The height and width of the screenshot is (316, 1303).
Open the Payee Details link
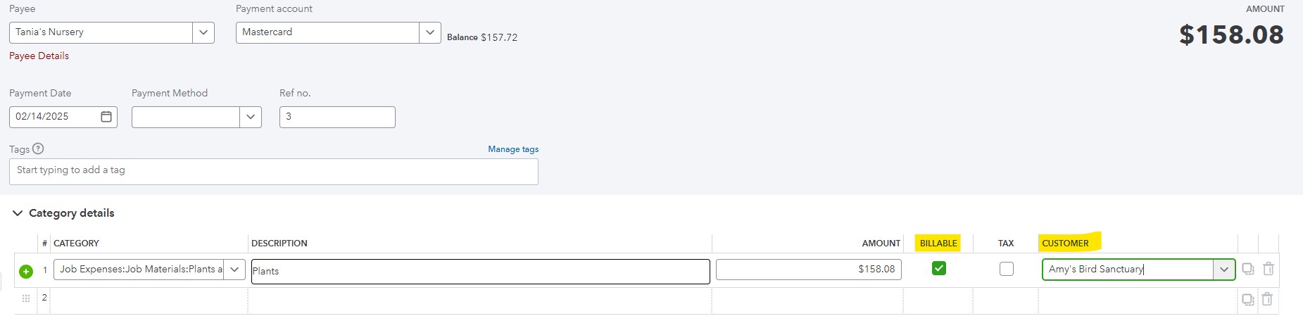coord(39,56)
